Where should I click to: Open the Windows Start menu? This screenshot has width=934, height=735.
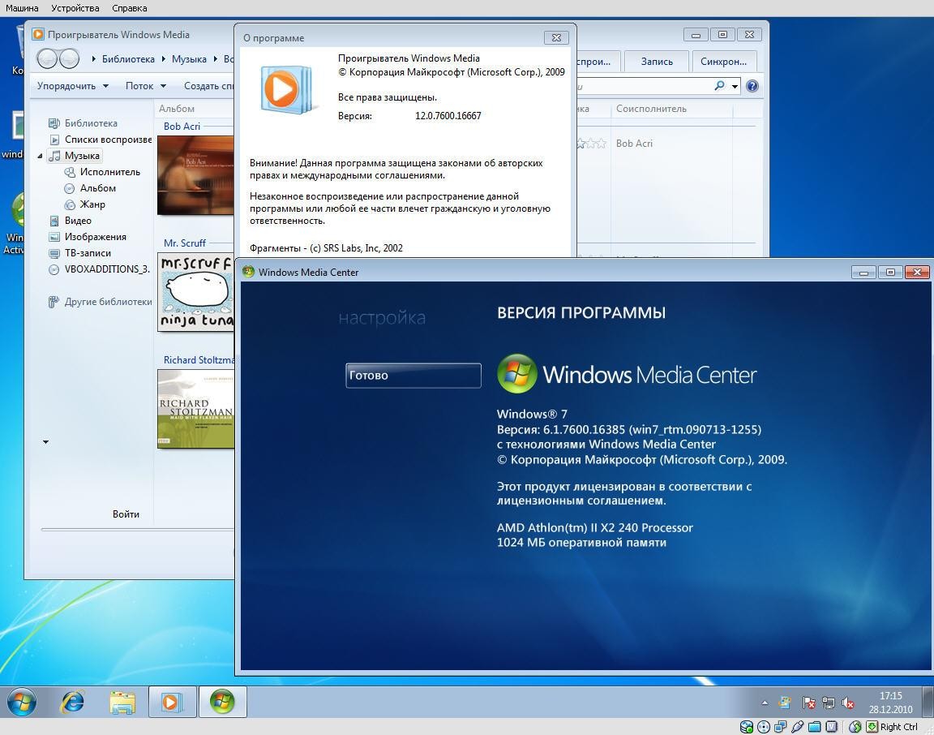coord(21,702)
